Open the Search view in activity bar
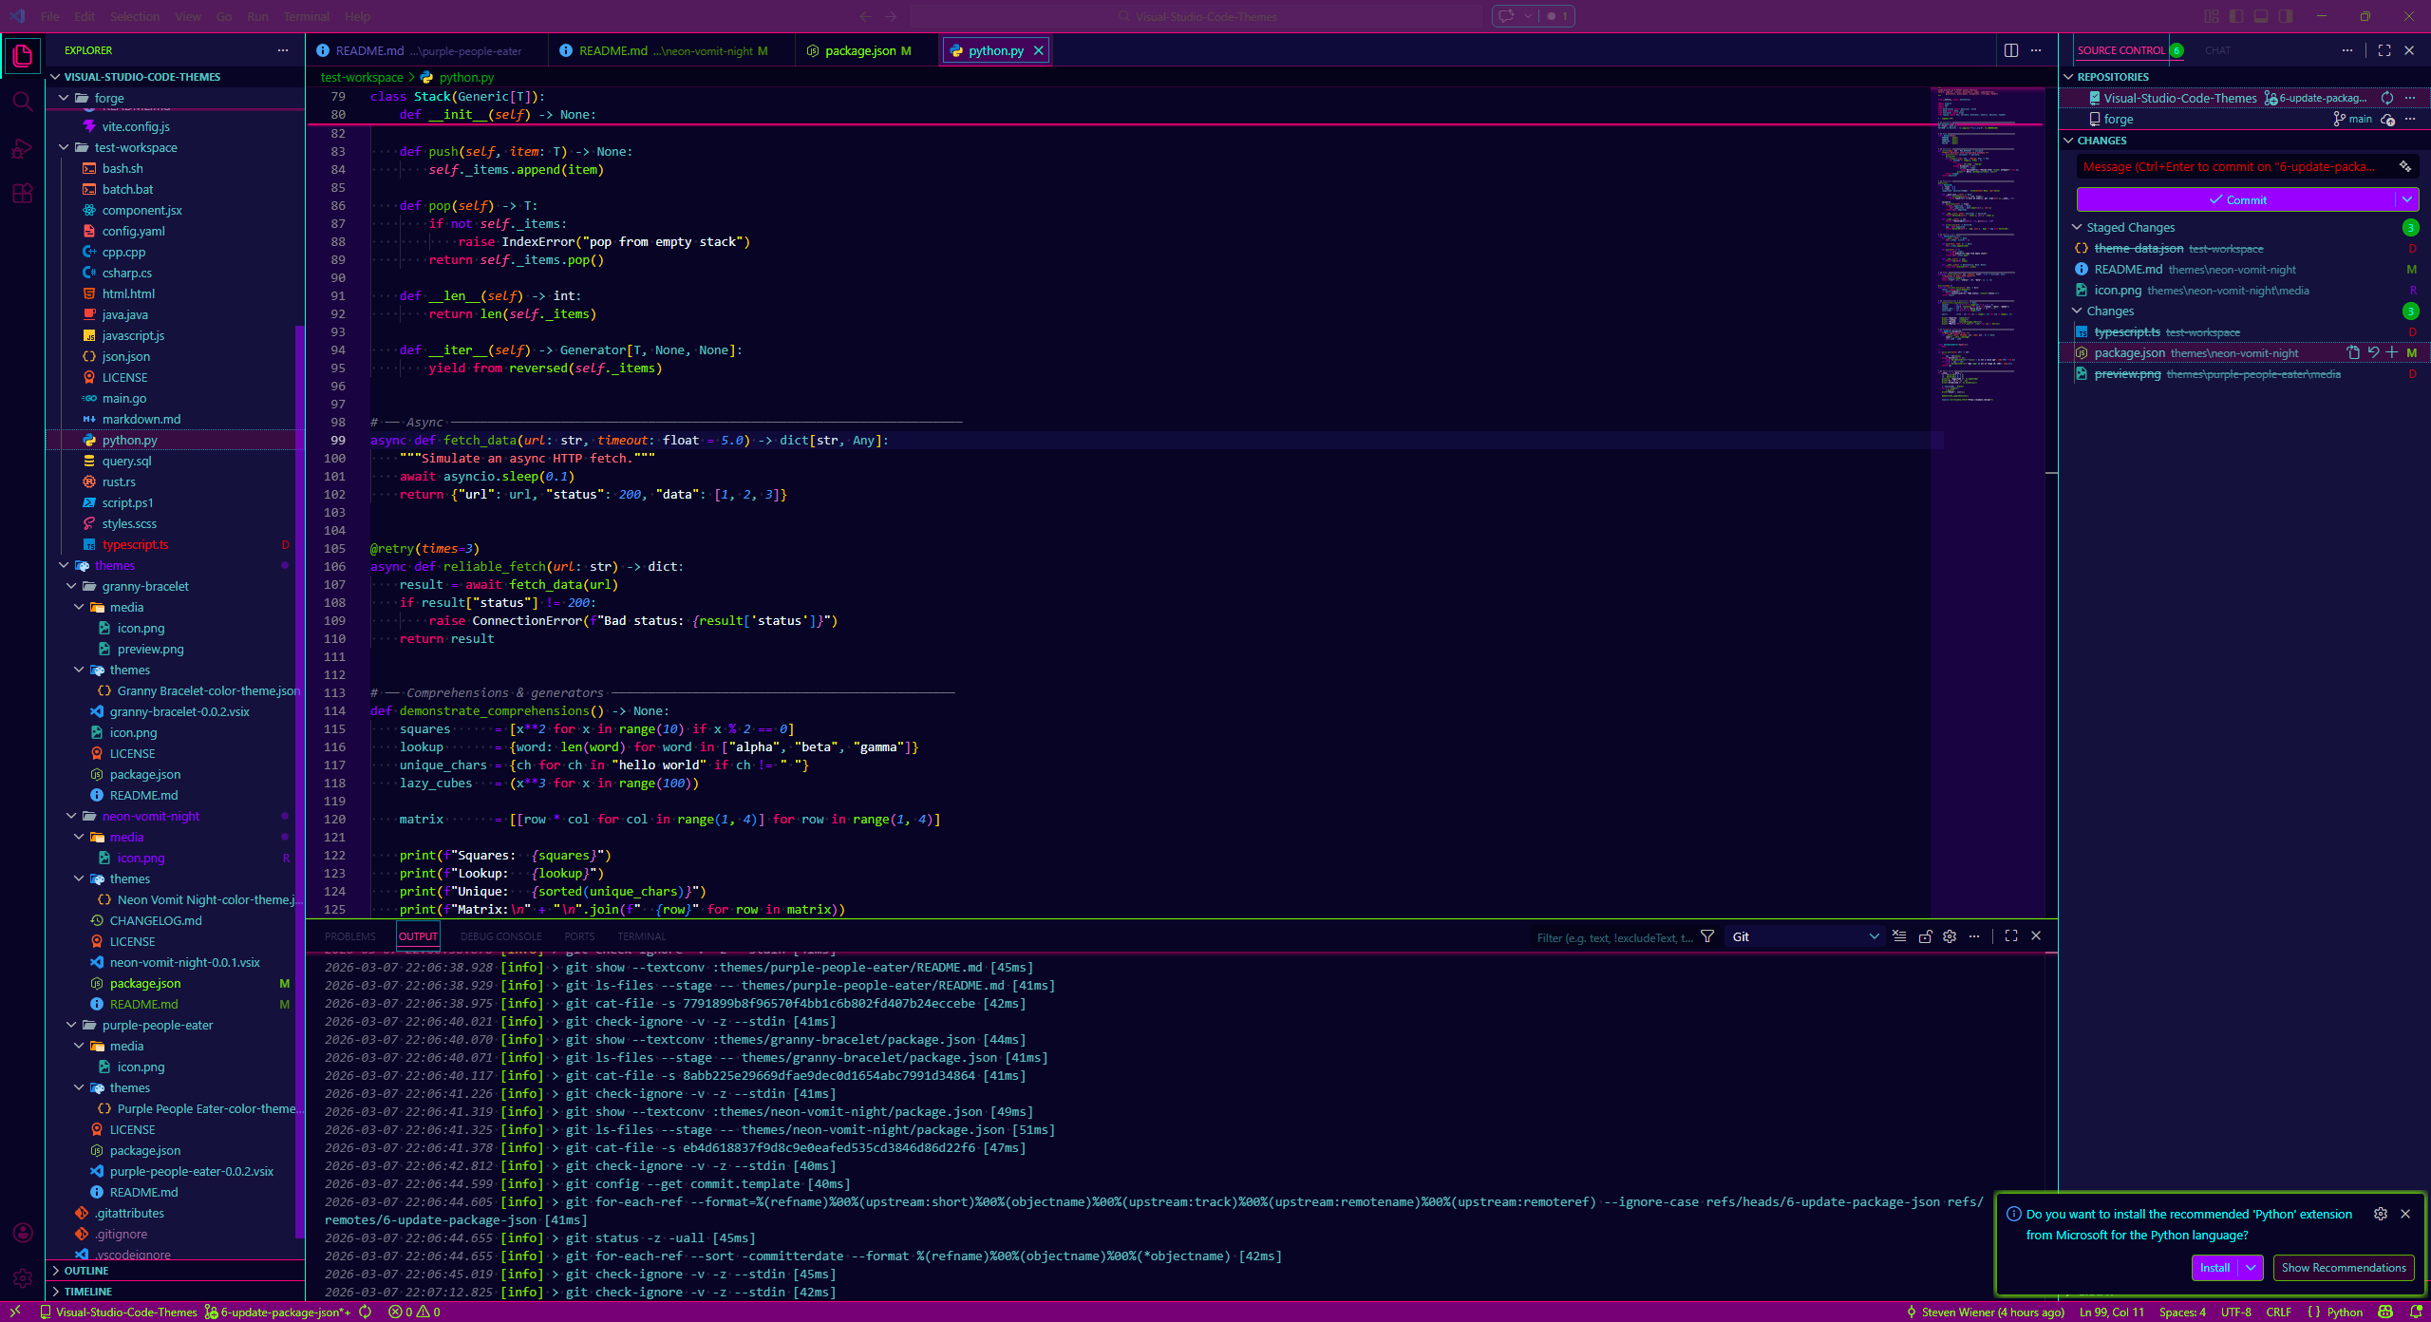The image size is (2431, 1322). (23, 102)
